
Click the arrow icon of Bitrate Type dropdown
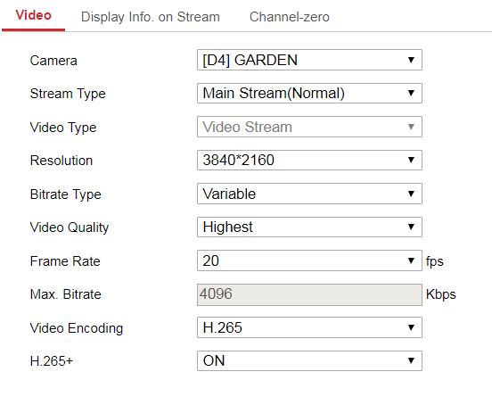coord(411,194)
